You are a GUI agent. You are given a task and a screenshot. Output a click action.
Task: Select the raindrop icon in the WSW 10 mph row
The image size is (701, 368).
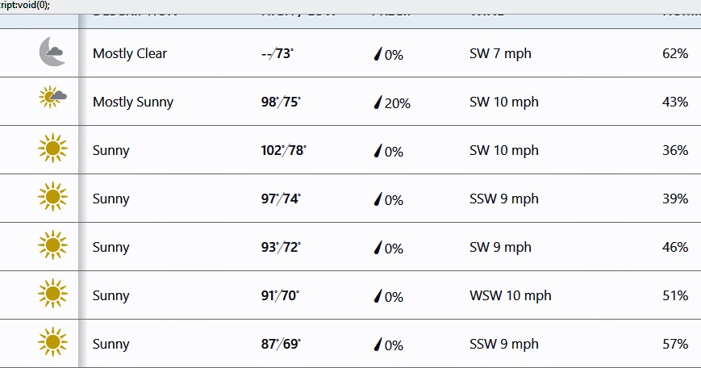377,297
